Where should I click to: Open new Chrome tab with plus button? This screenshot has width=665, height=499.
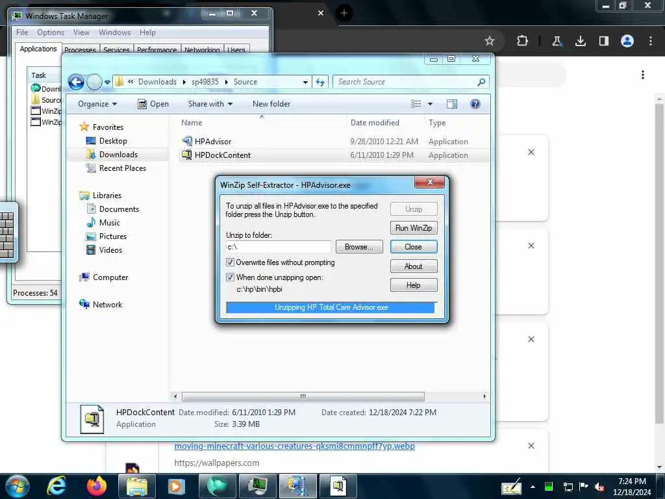pos(344,13)
